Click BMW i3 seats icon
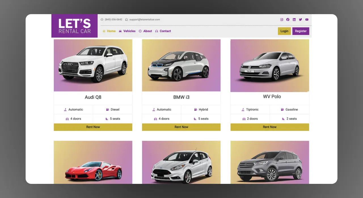 coord(195,119)
